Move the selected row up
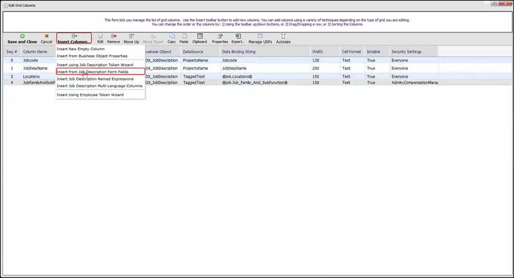Screen dimensions: 514x278 pos(131,39)
